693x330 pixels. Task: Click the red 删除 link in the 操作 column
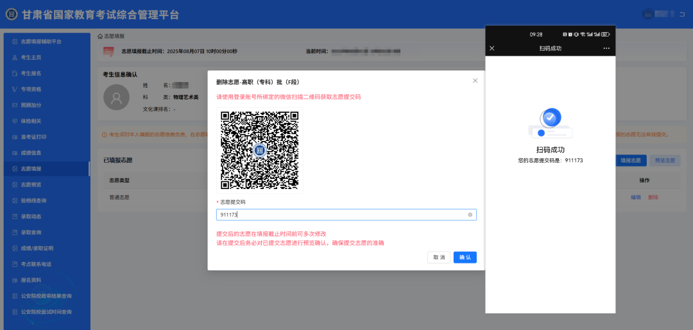653,197
